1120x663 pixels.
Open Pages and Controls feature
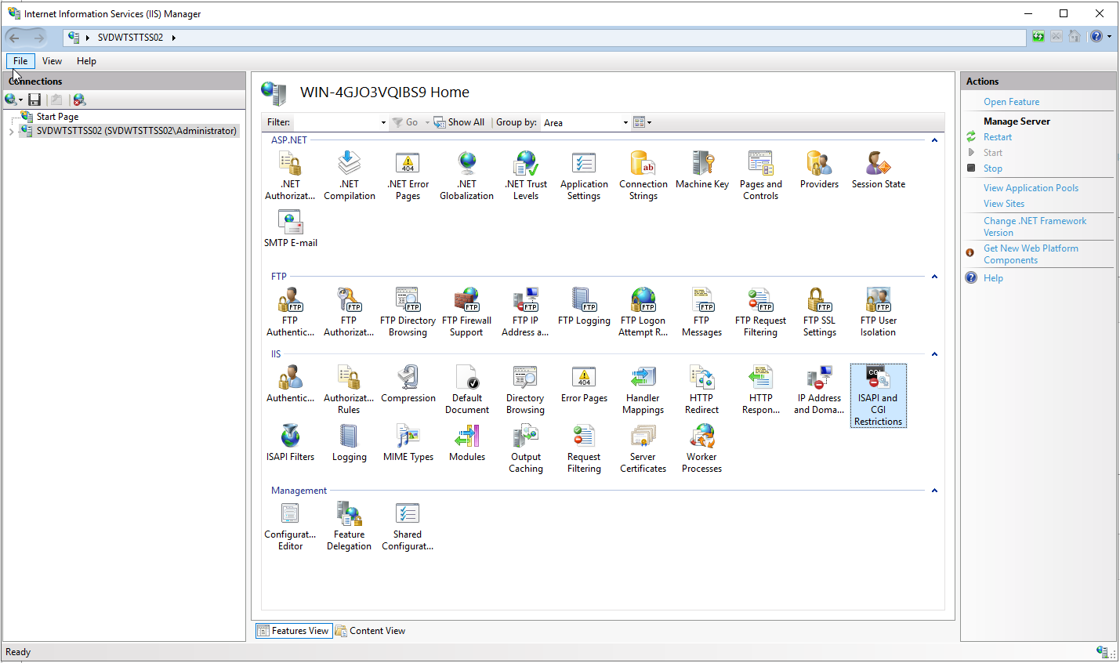tap(761, 176)
